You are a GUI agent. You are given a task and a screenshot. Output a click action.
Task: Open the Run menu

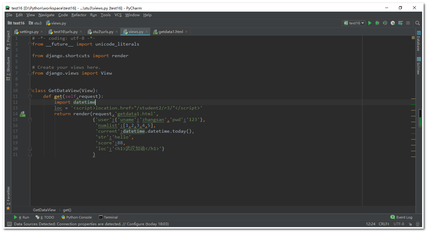coord(94,15)
